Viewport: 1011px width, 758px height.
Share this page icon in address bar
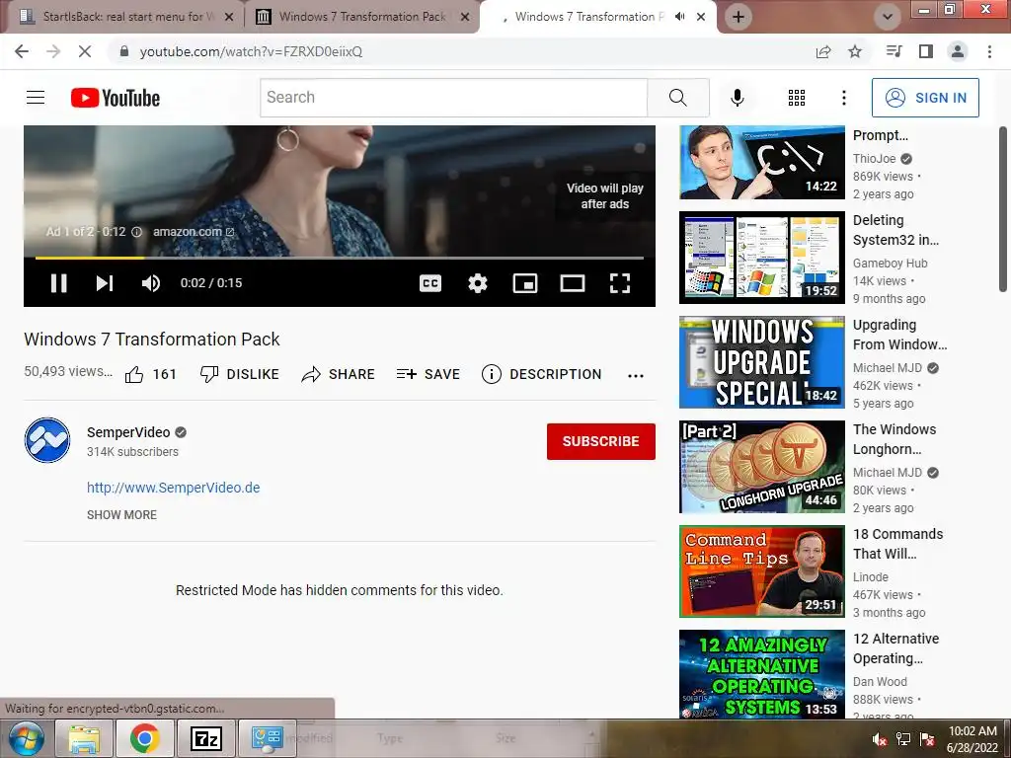(x=823, y=52)
